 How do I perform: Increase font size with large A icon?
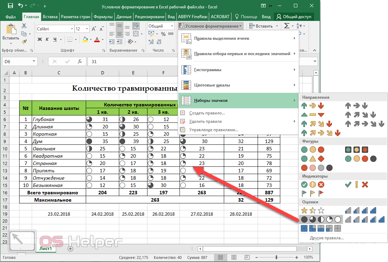[x=94, y=29]
